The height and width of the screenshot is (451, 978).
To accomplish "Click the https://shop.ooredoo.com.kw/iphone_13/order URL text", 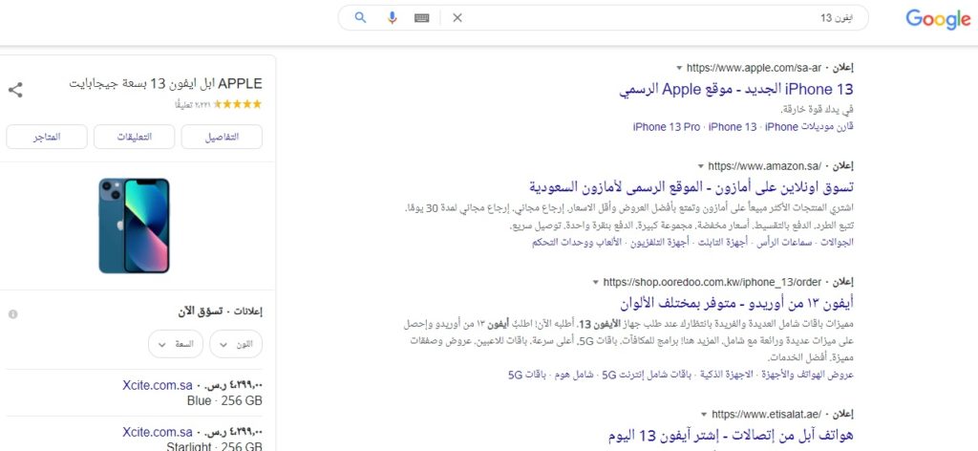I will (712, 283).
